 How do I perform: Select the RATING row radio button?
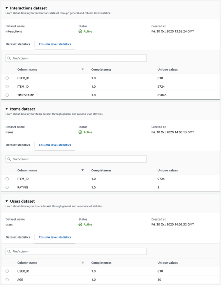tap(7, 187)
